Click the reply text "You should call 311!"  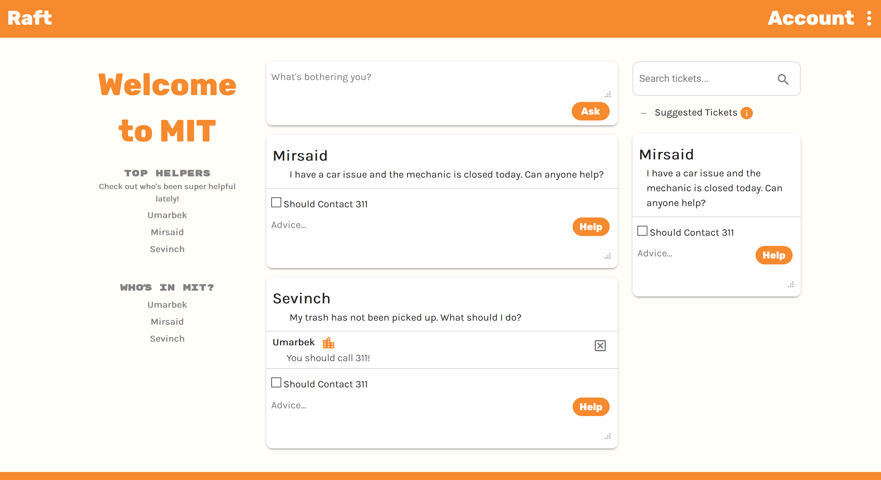[328, 358]
